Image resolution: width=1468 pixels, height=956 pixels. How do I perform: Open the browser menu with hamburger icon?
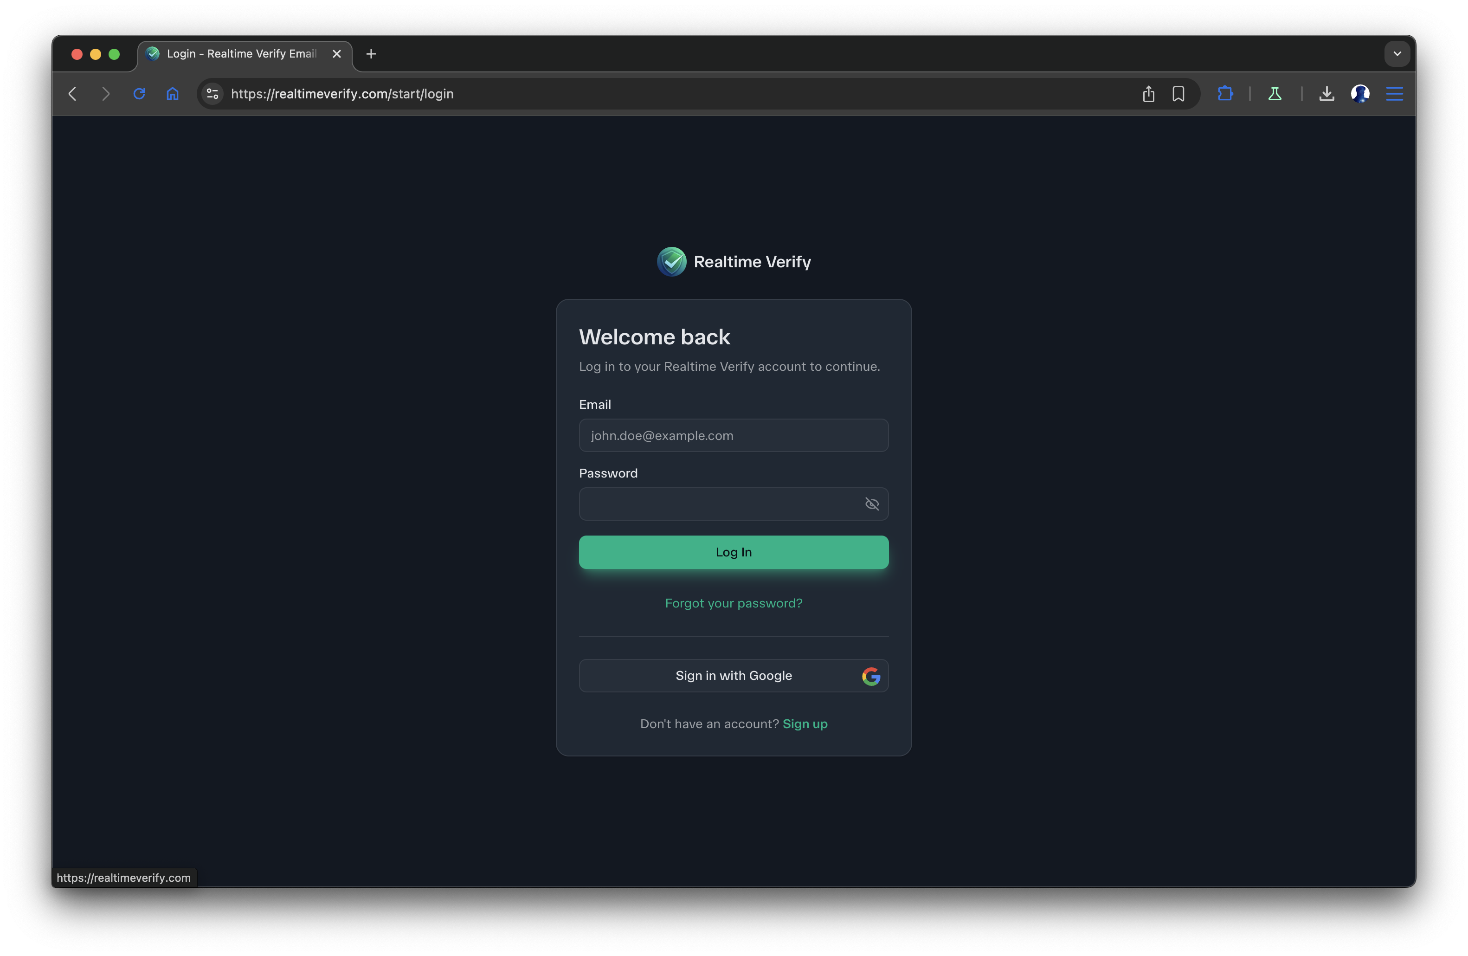tap(1395, 94)
